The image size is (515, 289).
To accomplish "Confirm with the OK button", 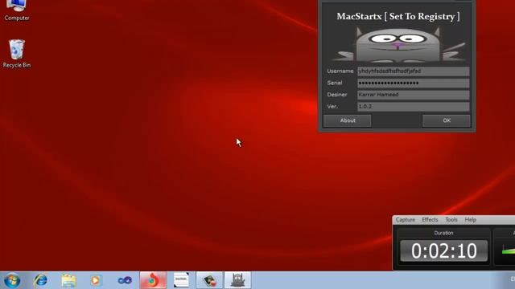I will coord(447,120).
